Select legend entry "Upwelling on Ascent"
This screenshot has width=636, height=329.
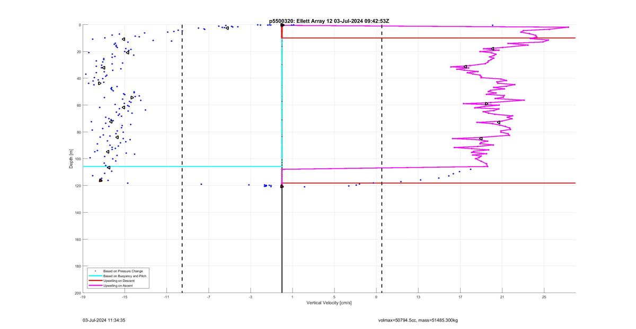119,285
